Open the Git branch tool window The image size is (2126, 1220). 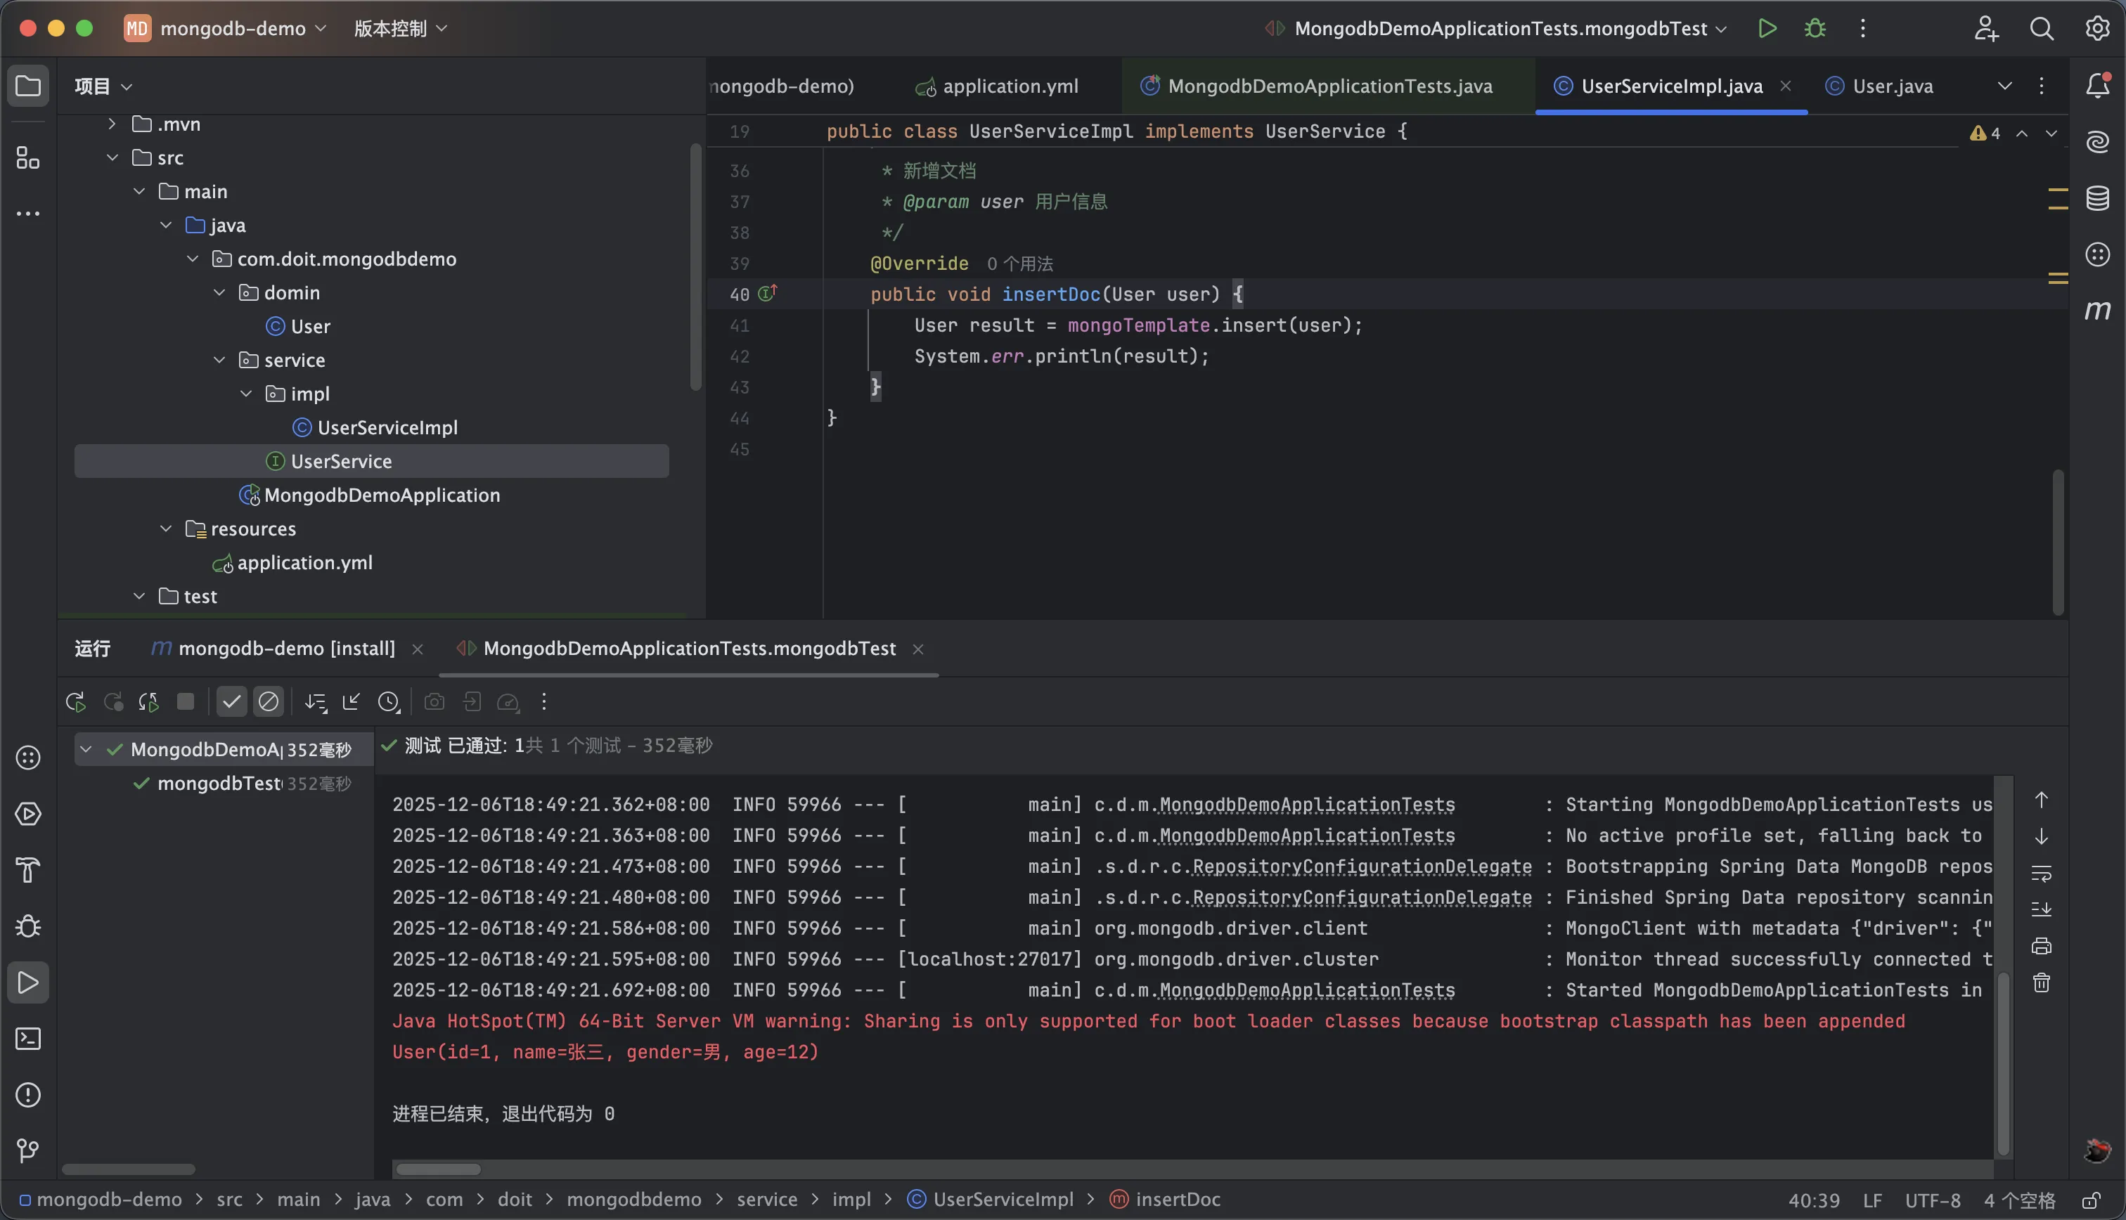click(x=29, y=1150)
